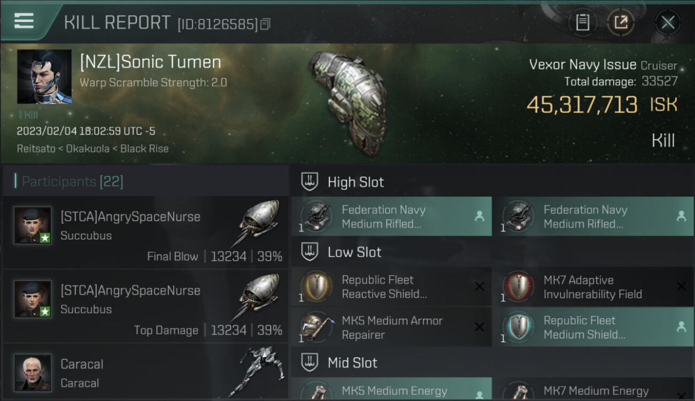Open the Caracal participant entry
Screen dimensions: 695x401
[x=146, y=373]
